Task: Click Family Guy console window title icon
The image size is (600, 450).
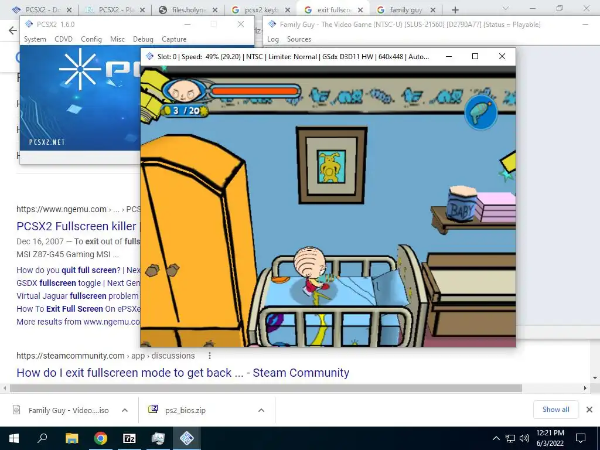Action: coord(272,24)
